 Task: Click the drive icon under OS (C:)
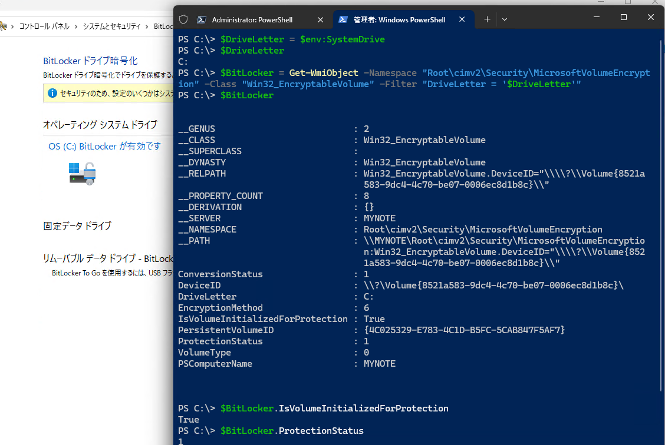82,173
